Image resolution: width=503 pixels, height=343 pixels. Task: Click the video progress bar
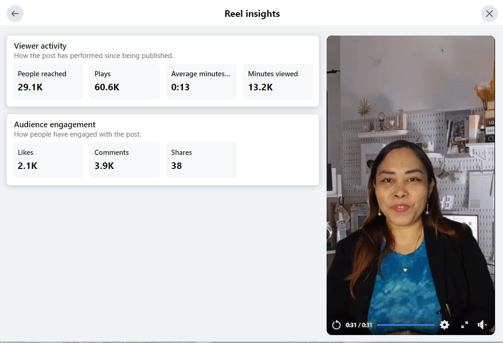click(405, 325)
